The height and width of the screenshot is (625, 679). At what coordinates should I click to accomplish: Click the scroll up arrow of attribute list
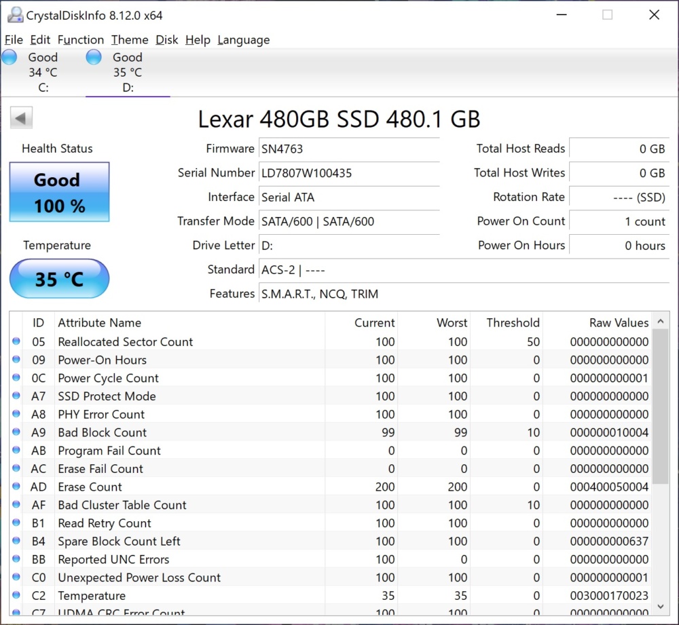pyautogui.click(x=661, y=321)
